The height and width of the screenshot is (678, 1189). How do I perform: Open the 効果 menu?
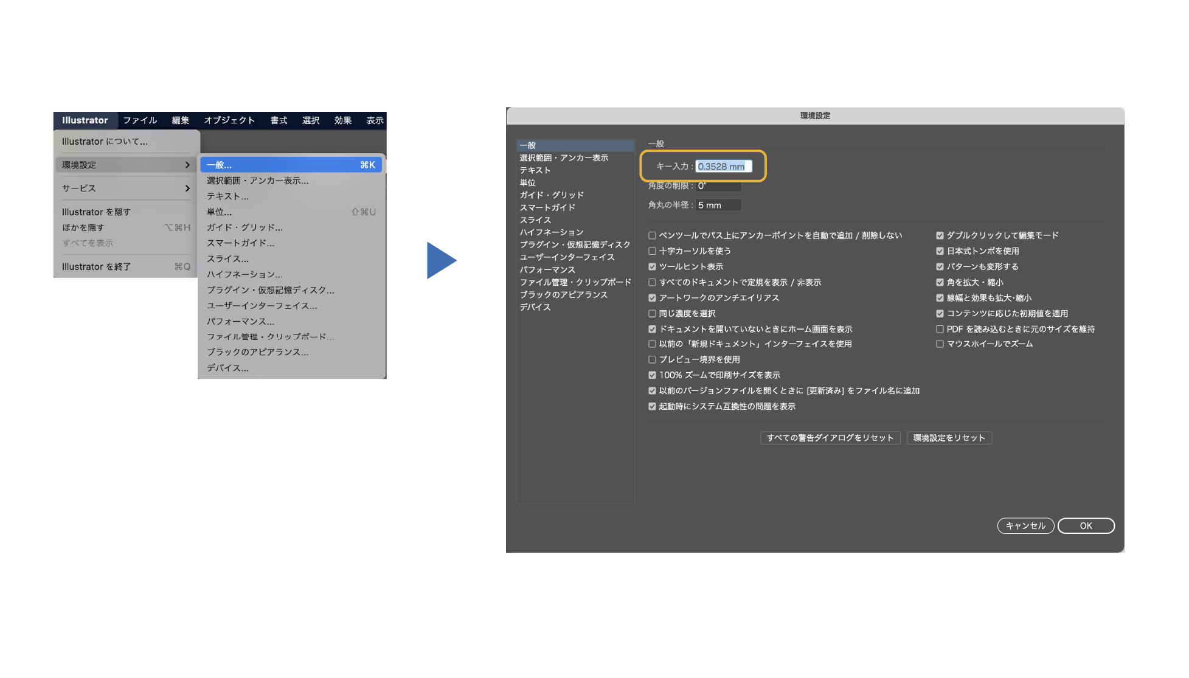click(342, 120)
